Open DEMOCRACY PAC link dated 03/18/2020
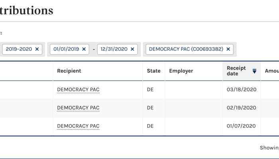Viewport: 279px width, 159px height. [78, 89]
